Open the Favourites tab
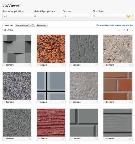135x144 pixels. [42, 25]
